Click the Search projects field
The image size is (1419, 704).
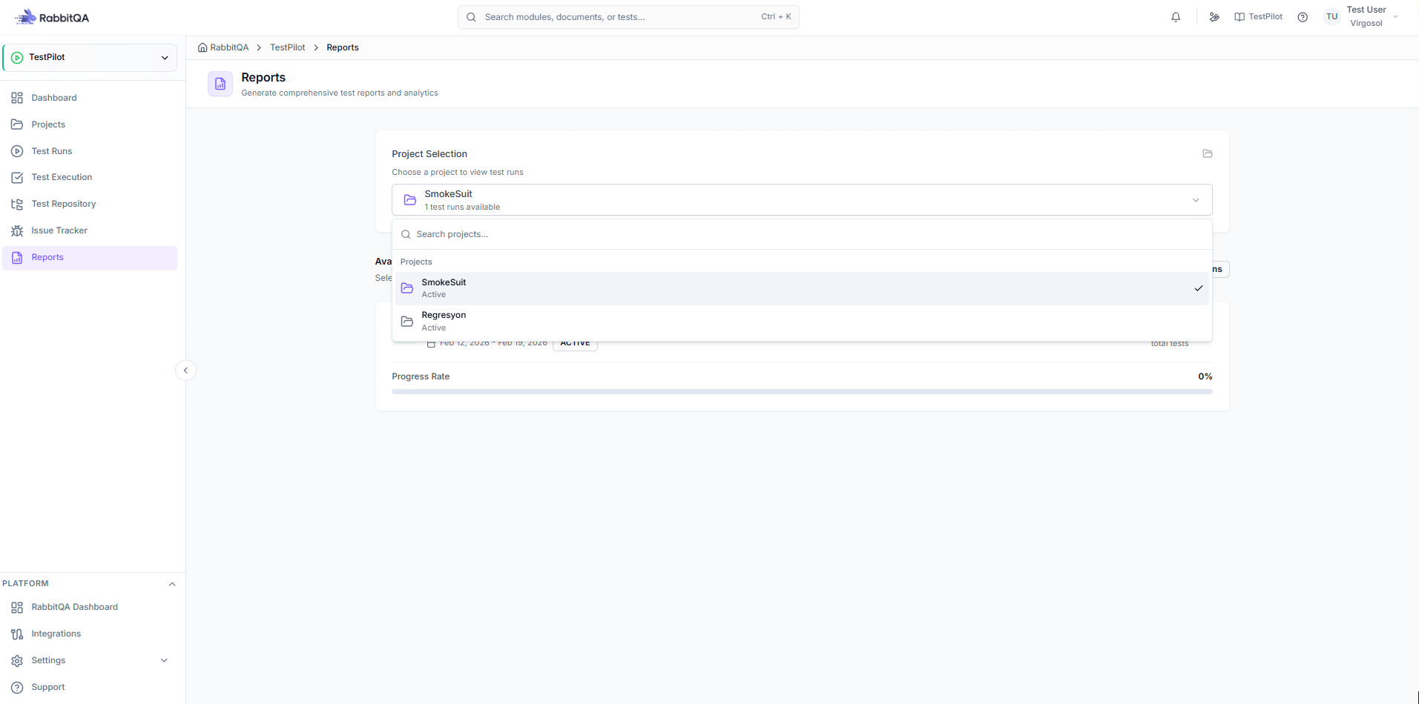(x=802, y=234)
